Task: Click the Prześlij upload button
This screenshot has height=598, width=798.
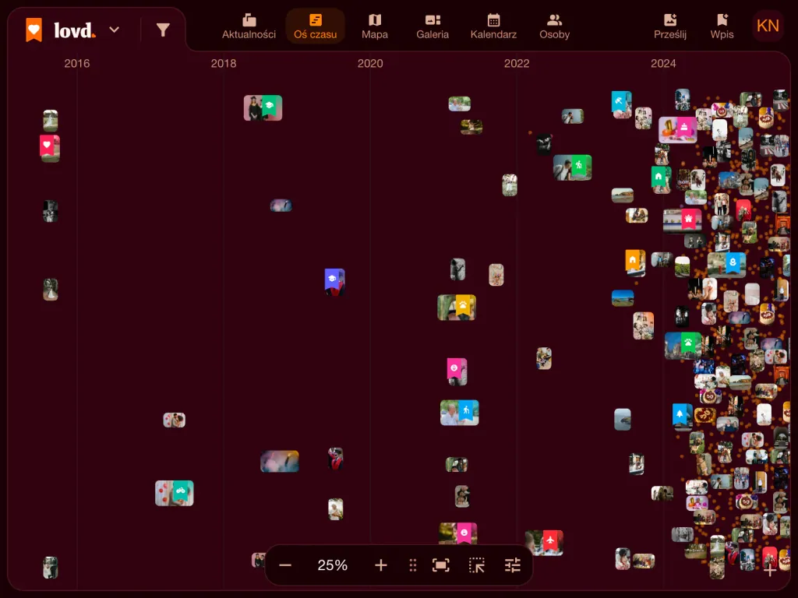Action: (x=669, y=26)
